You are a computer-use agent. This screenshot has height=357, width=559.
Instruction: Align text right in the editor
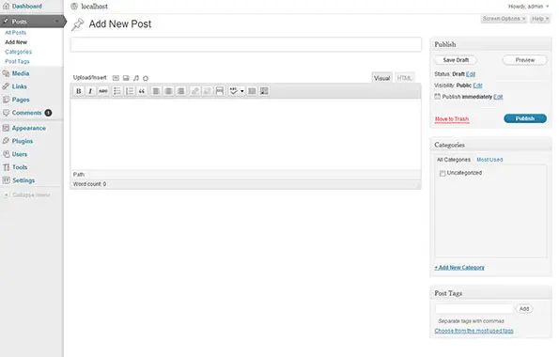point(180,91)
